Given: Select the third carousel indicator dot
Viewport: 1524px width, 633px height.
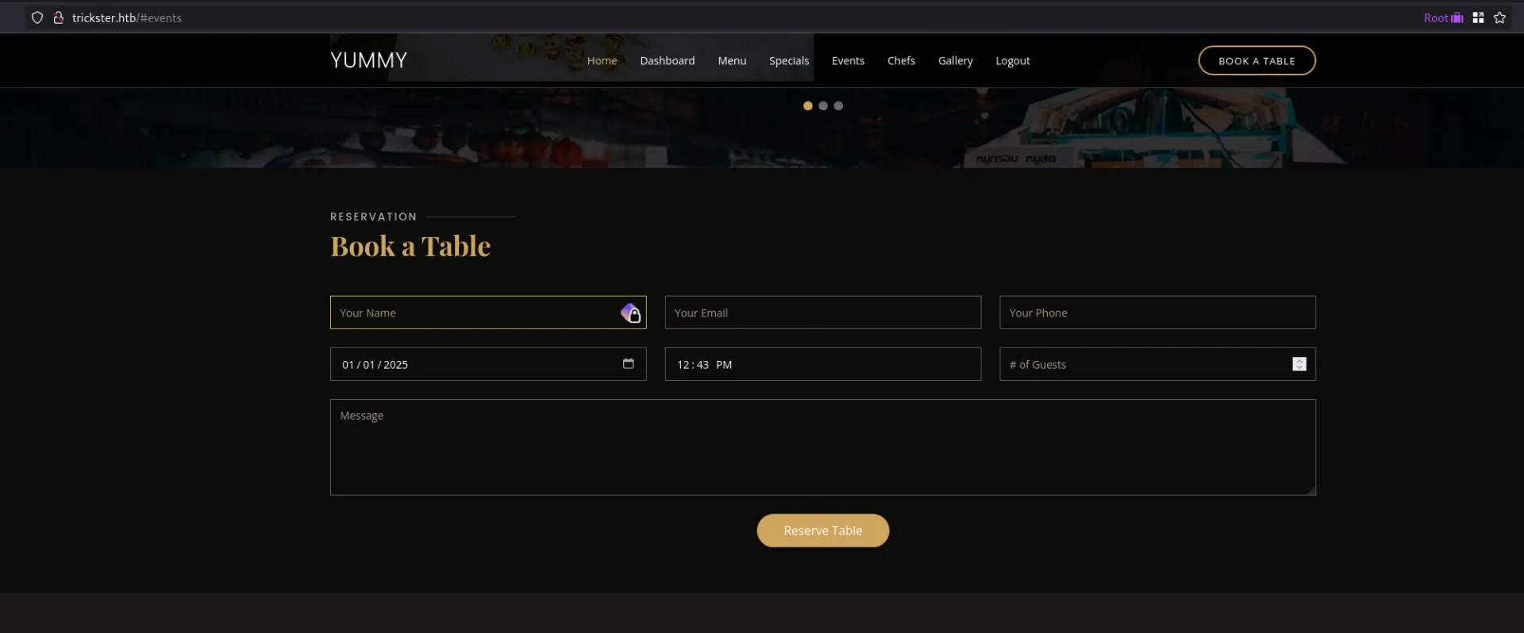Looking at the screenshot, I should [x=838, y=105].
